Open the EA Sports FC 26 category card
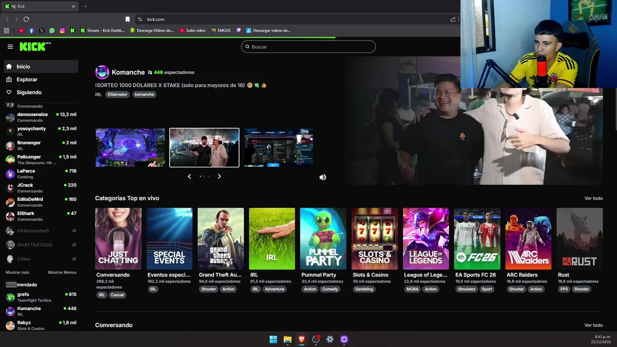 477,239
